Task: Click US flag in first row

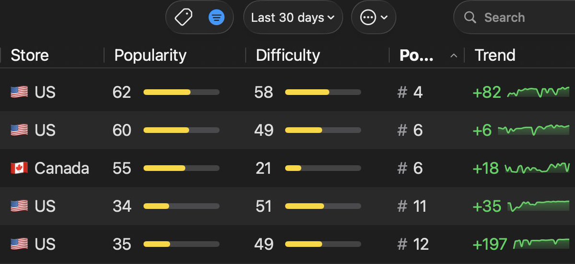Action: pyautogui.click(x=19, y=92)
